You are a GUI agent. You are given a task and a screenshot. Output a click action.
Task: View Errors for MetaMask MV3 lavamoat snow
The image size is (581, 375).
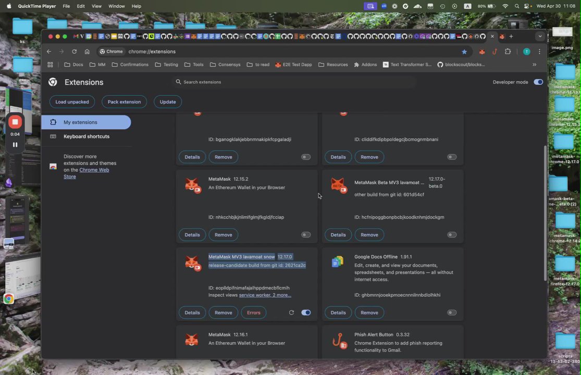(x=253, y=312)
